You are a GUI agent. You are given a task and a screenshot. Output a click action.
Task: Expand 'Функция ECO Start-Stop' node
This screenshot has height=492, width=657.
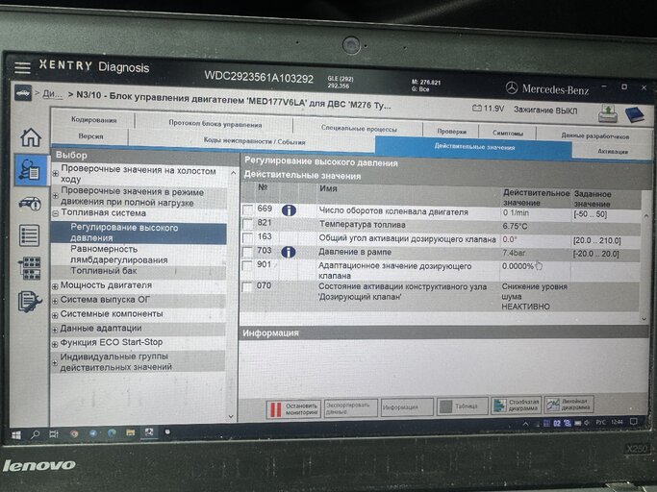pyautogui.click(x=55, y=344)
